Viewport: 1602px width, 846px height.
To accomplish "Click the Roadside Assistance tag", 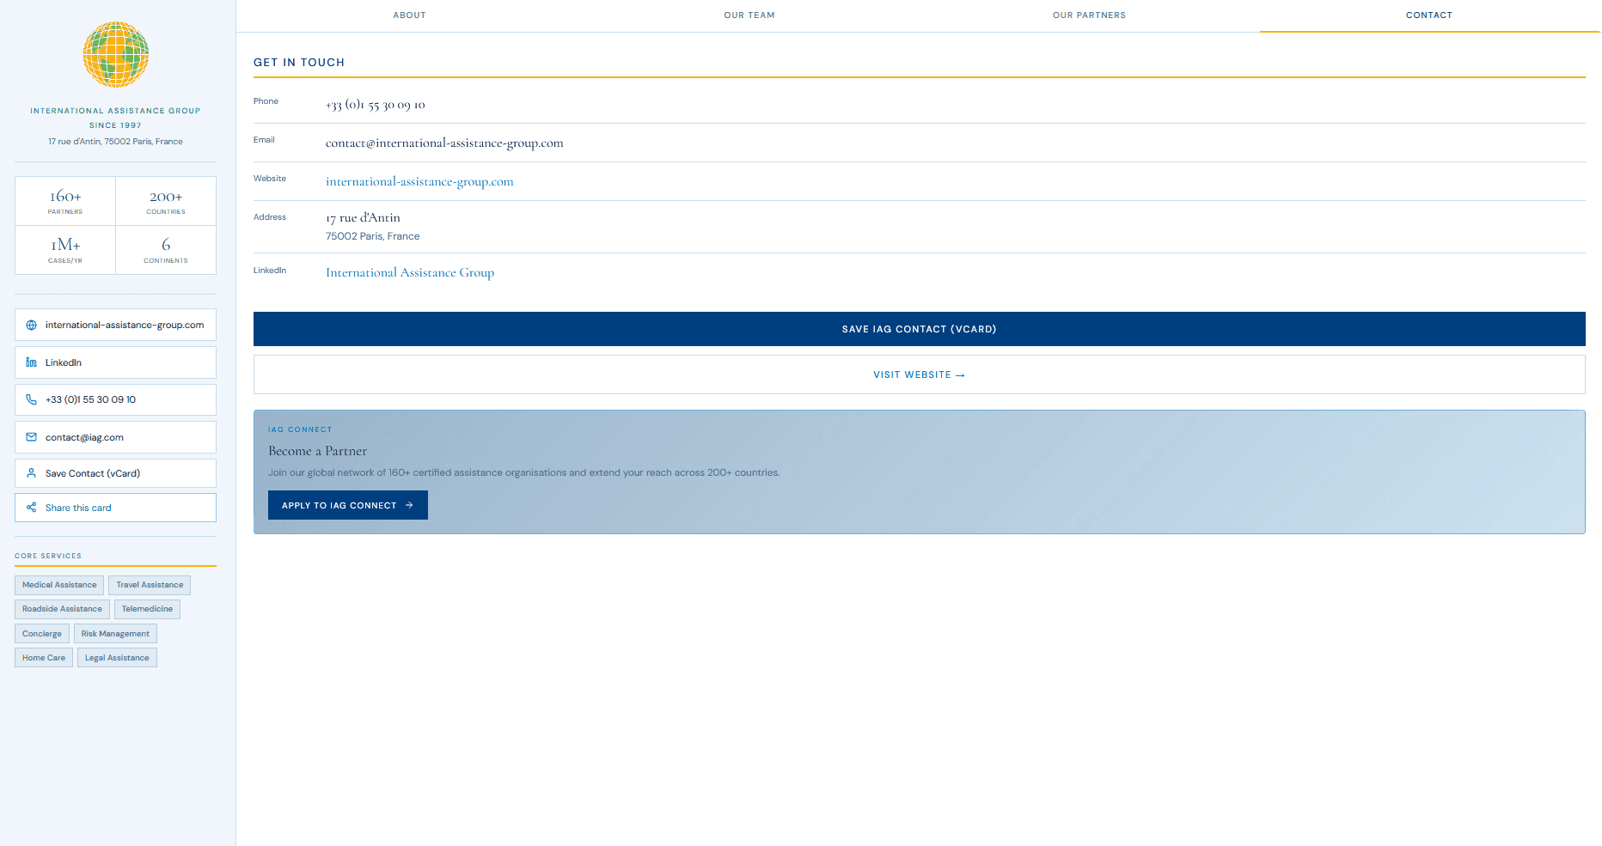I will click(x=62, y=609).
